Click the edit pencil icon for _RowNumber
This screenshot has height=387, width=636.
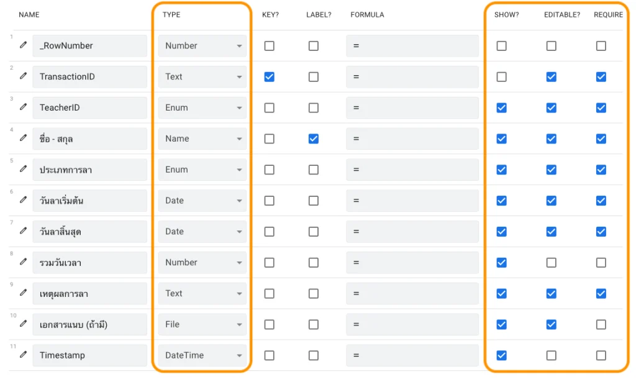[23, 45]
